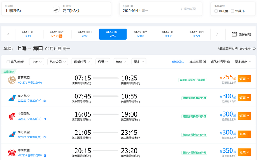Open the 更多日期 calendar icon

click(234, 34)
